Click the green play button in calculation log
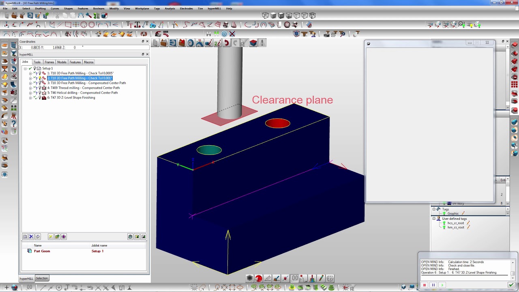Image resolution: width=519 pixels, height=292 pixels. 442,285
